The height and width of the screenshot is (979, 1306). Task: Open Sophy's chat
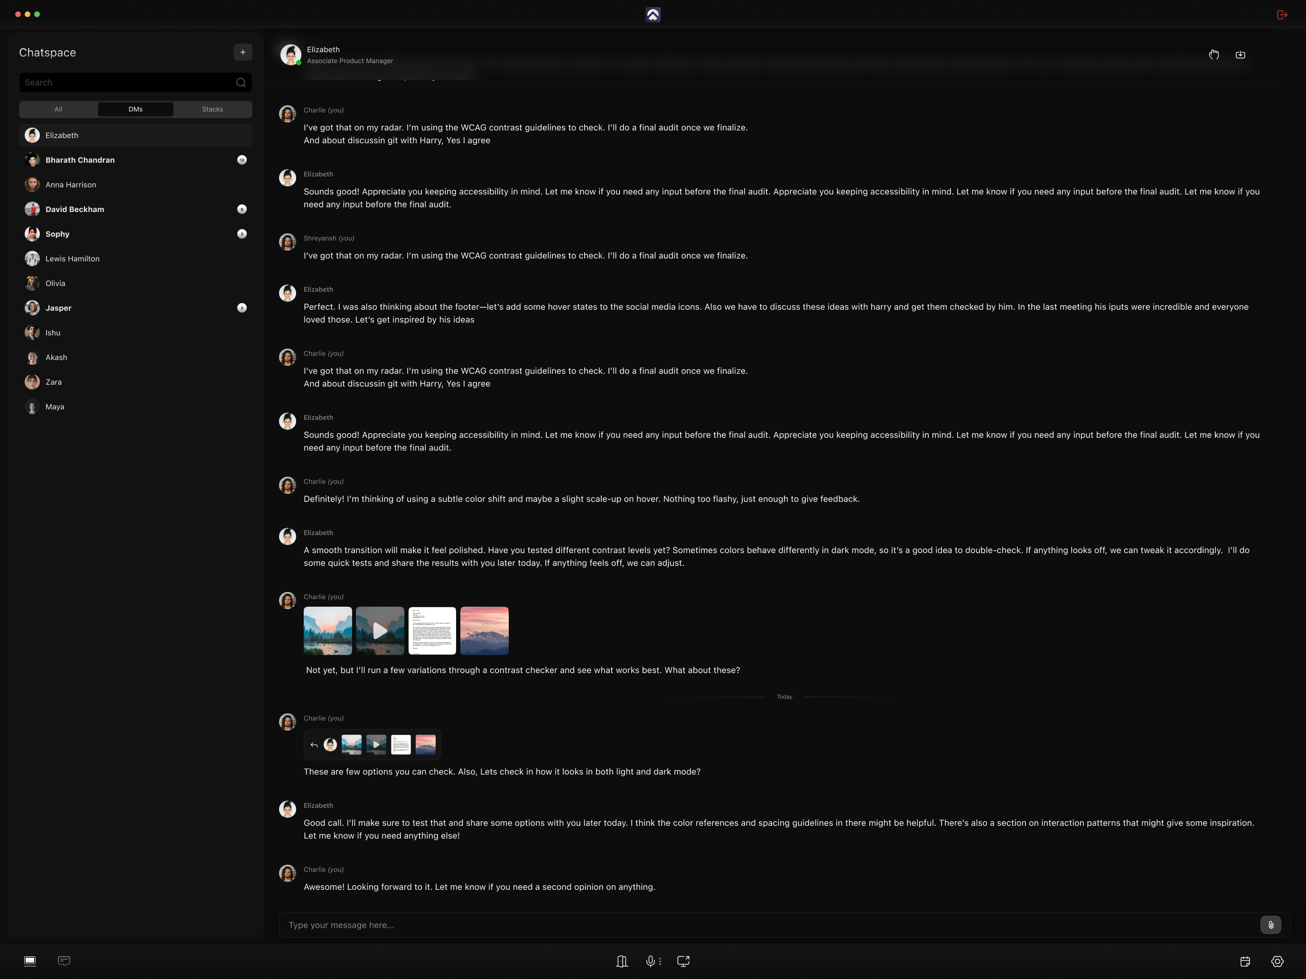(136, 234)
